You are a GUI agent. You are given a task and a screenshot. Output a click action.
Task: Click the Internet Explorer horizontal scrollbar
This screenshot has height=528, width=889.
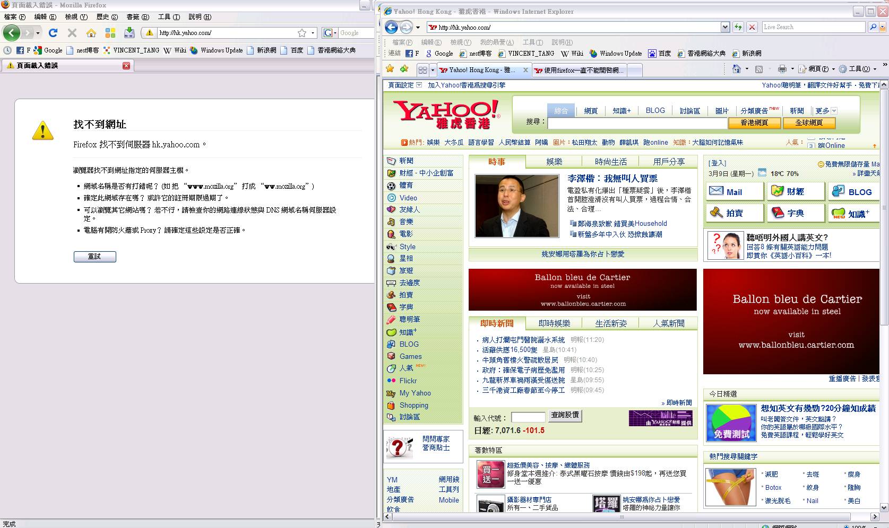coord(621,516)
